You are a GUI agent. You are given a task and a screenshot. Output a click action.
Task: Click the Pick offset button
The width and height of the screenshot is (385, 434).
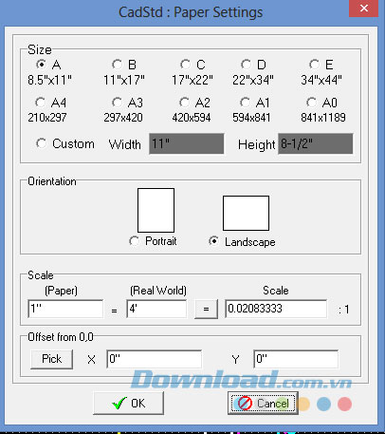52,359
